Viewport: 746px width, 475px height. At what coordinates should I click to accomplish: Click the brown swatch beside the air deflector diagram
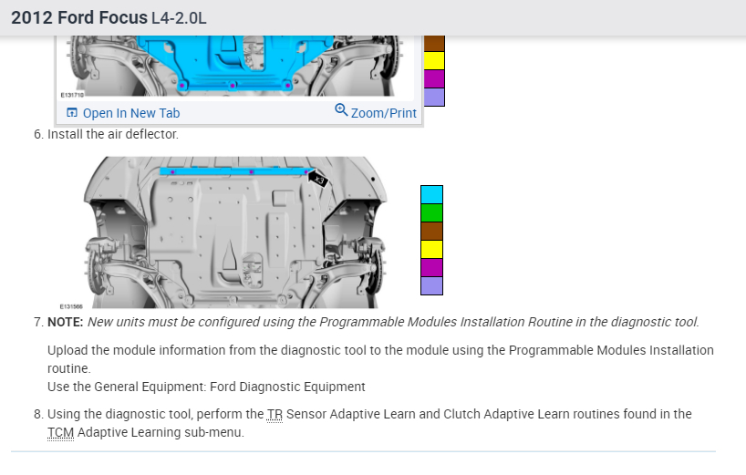pos(431,231)
